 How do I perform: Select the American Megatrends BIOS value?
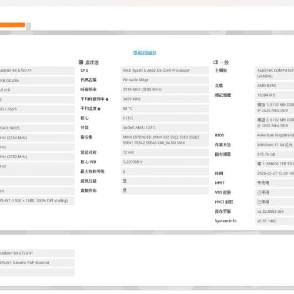[x=275, y=135]
